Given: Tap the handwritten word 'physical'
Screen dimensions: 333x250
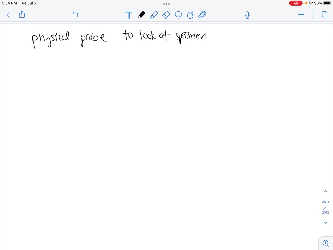Looking at the screenshot, I should click(51, 40).
